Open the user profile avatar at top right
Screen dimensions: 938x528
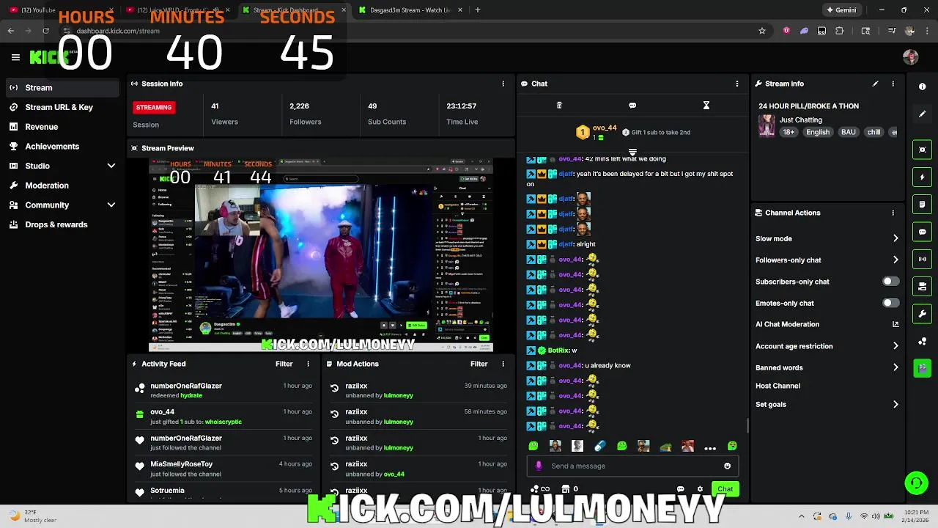(x=911, y=57)
